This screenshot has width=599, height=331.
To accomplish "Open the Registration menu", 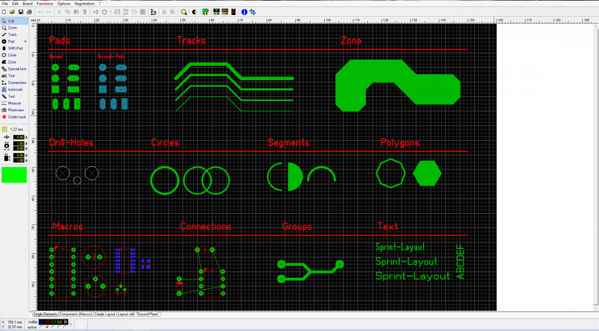I will [x=84, y=4].
